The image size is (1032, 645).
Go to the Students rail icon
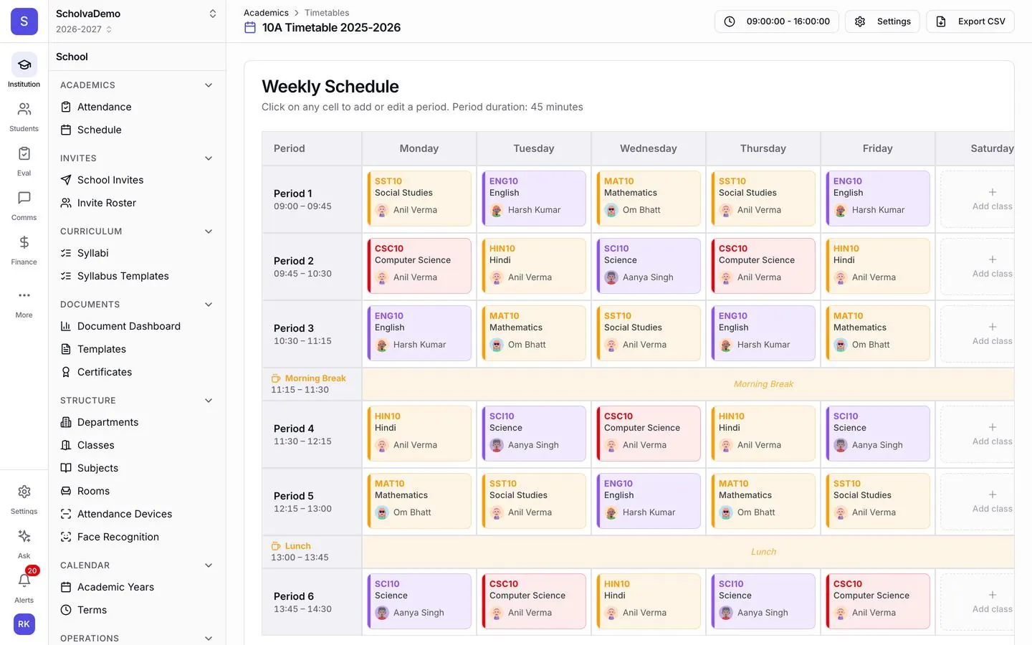[x=24, y=110]
